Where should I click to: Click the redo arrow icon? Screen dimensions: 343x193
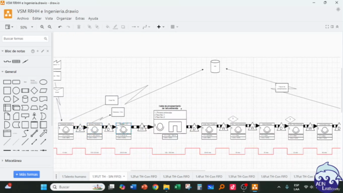click(x=68, y=27)
